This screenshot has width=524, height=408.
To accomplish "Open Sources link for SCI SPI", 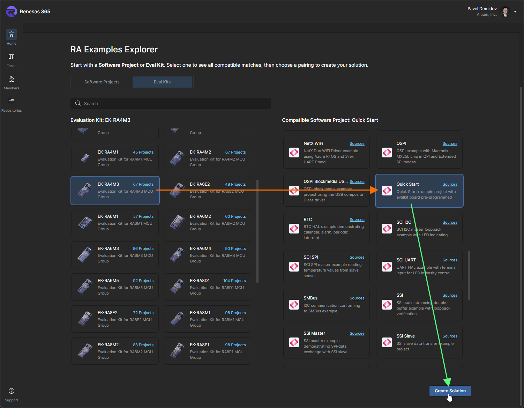I will coord(357,257).
